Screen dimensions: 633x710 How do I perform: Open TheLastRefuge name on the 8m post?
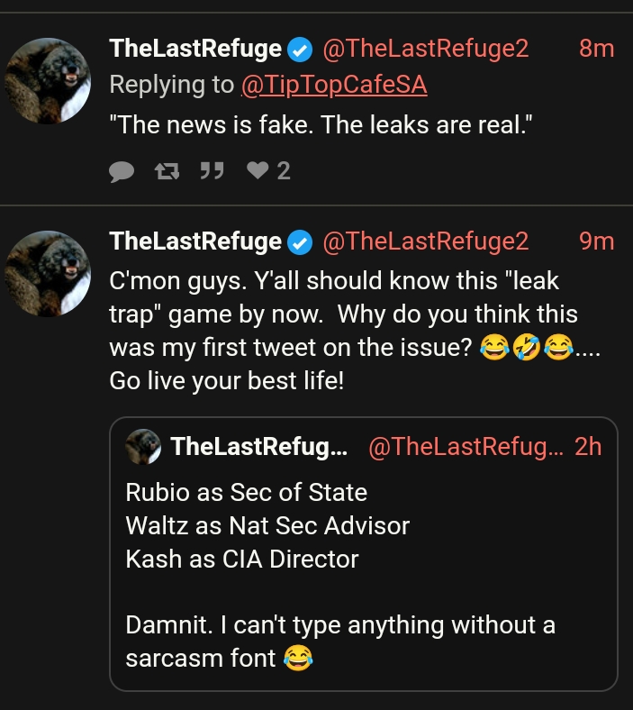tap(195, 49)
